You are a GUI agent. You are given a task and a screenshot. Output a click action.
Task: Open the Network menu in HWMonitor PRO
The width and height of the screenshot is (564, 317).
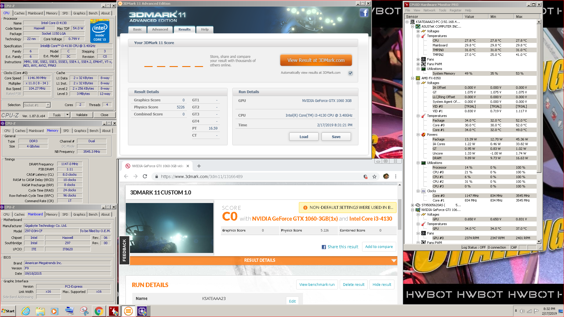tap(429, 10)
